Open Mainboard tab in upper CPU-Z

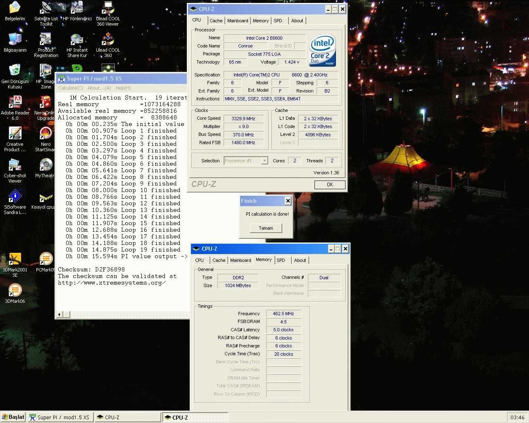click(x=238, y=21)
